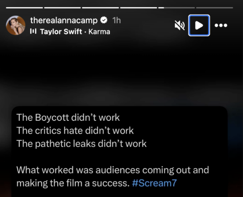Click the "The pathetic leaks didn't work" line
Screen dimensions: 243x197
(x=81, y=143)
